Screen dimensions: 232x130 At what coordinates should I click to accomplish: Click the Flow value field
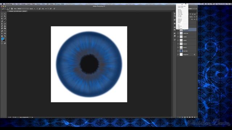pyautogui.click(x=46, y=9)
